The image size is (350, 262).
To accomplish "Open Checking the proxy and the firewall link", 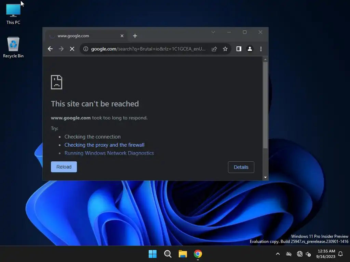I will pyautogui.click(x=105, y=145).
